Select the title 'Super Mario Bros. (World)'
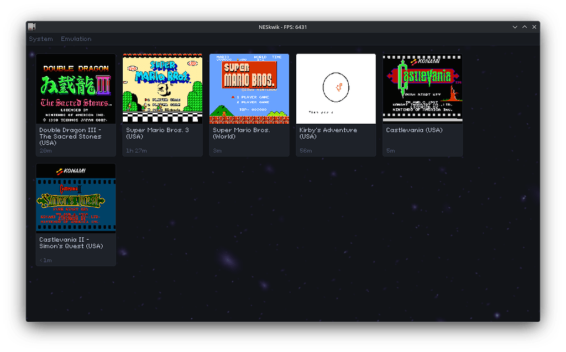Screen dimensions: 566x352 [x=241, y=133]
